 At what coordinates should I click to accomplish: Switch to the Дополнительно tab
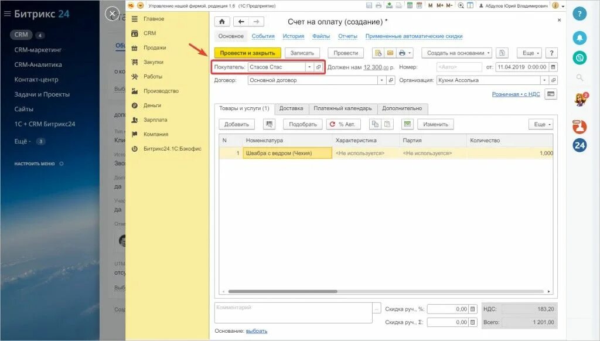pyautogui.click(x=402, y=108)
